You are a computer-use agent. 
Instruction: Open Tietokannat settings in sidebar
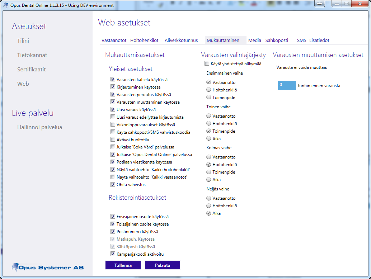coord(32,55)
